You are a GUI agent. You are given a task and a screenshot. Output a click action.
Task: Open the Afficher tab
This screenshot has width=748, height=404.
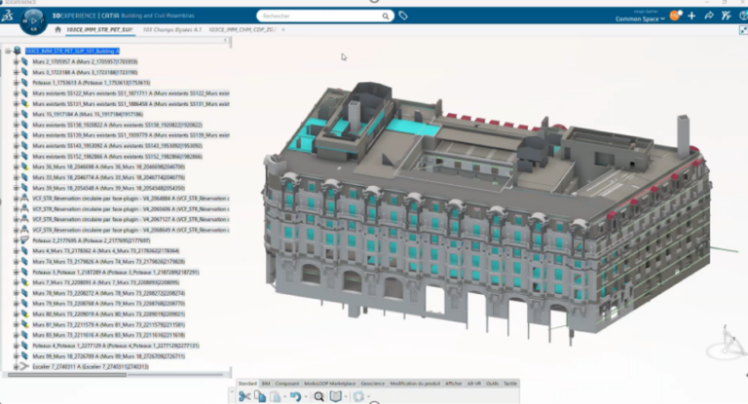(453, 384)
